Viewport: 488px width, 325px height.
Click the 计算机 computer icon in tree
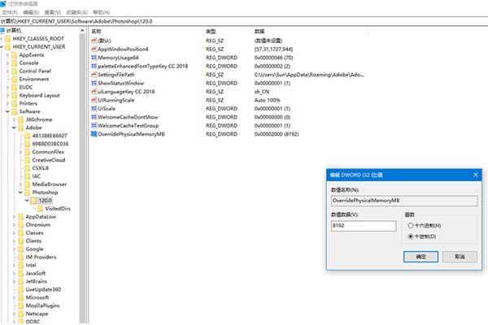click(2, 30)
